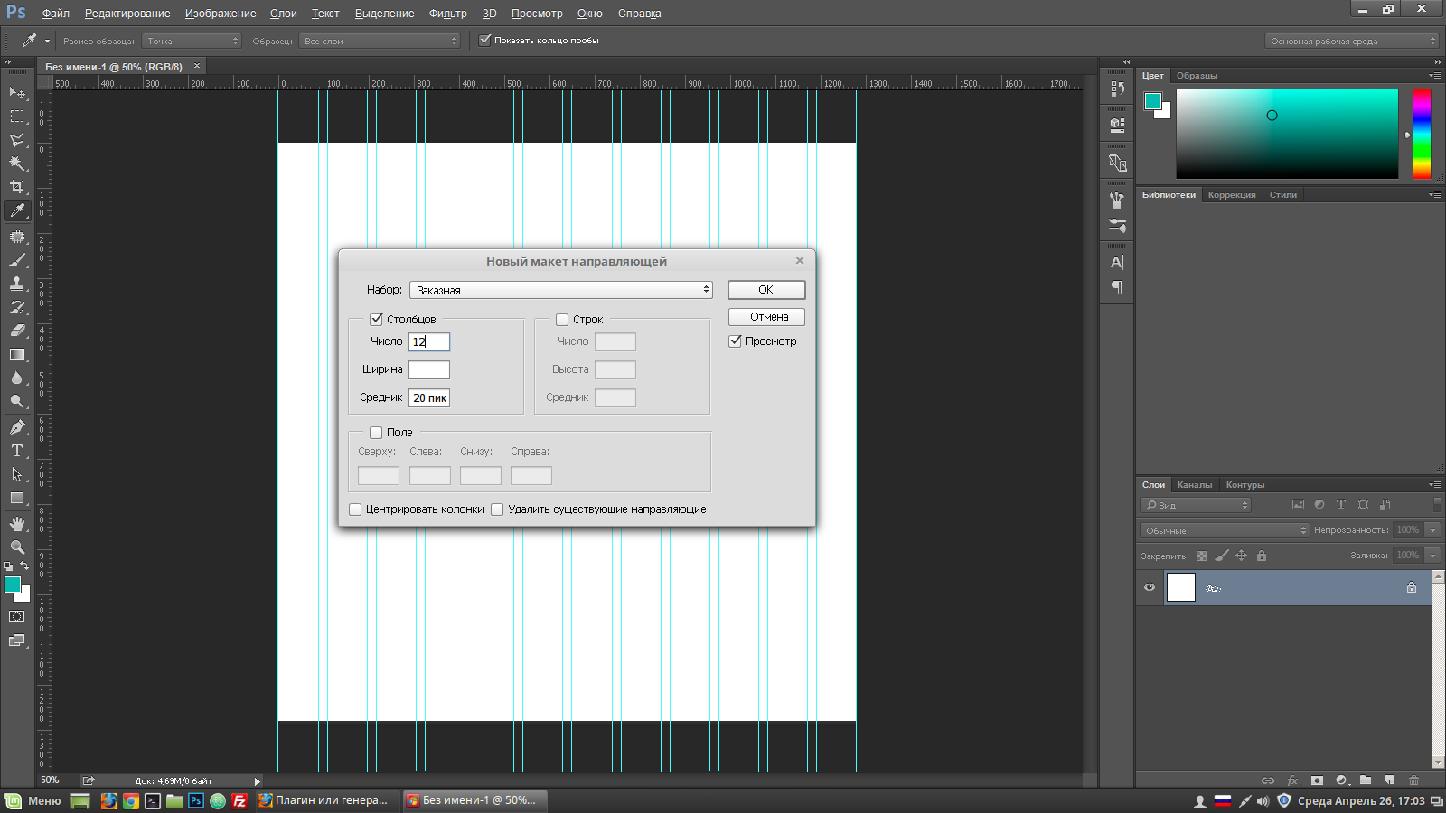
Task: Open the Просмотр menu
Action: tap(537, 14)
